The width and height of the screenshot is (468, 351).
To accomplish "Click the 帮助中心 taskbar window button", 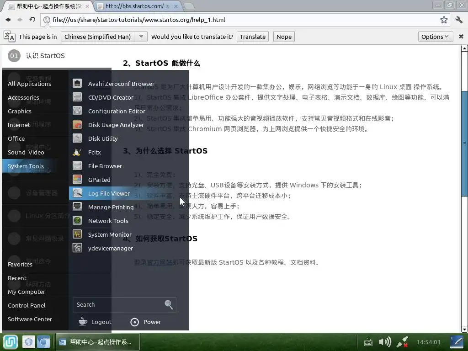I will point(98,342).
